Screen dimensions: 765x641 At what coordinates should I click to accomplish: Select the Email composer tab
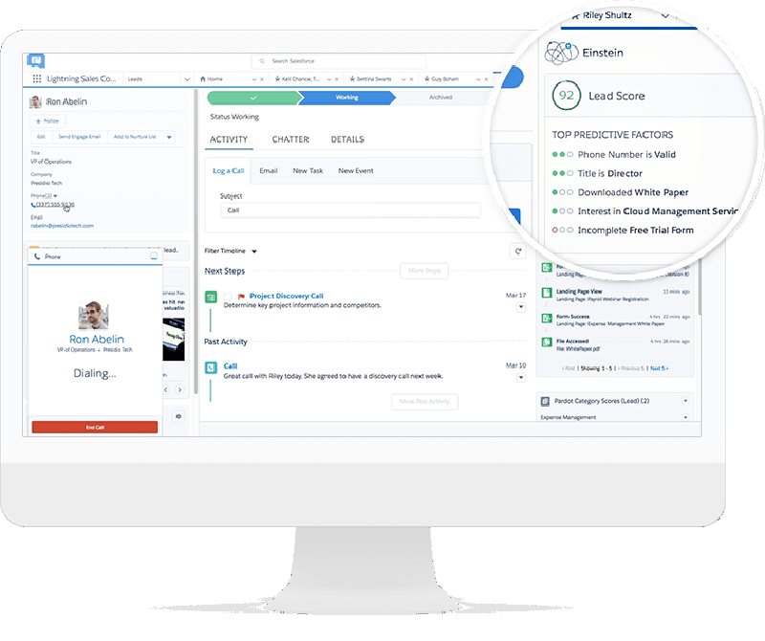[x=269, y=171]
